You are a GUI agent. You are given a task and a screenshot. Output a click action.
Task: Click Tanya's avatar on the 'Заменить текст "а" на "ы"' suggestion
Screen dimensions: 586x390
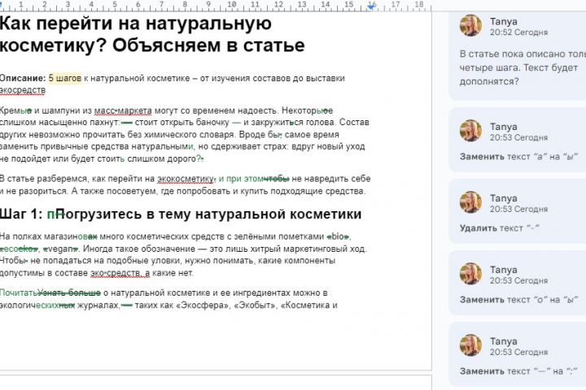(x=470, y=131)
